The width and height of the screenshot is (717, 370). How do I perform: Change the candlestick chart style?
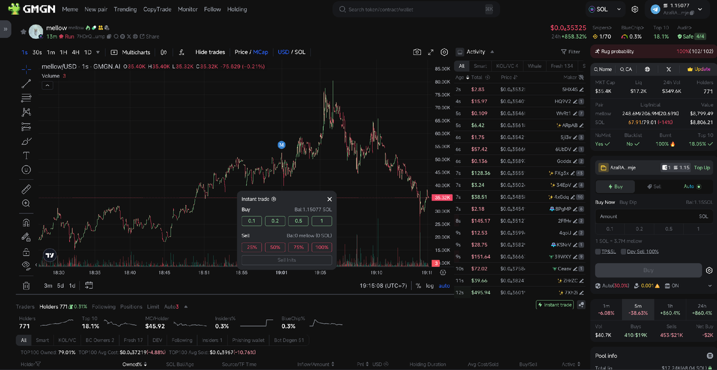pyautogui.click(x=164, y=52)
